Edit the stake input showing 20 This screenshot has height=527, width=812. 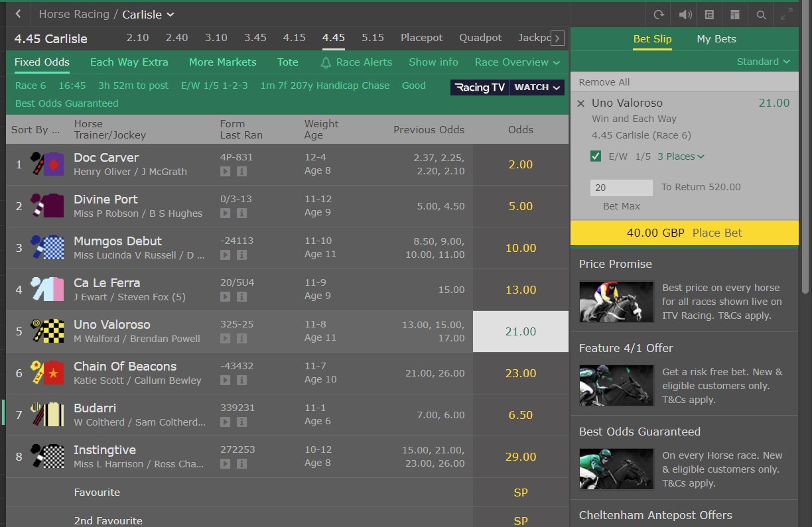[622, 188]
